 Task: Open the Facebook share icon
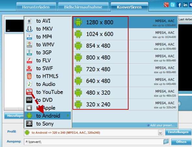coord(179,5)
